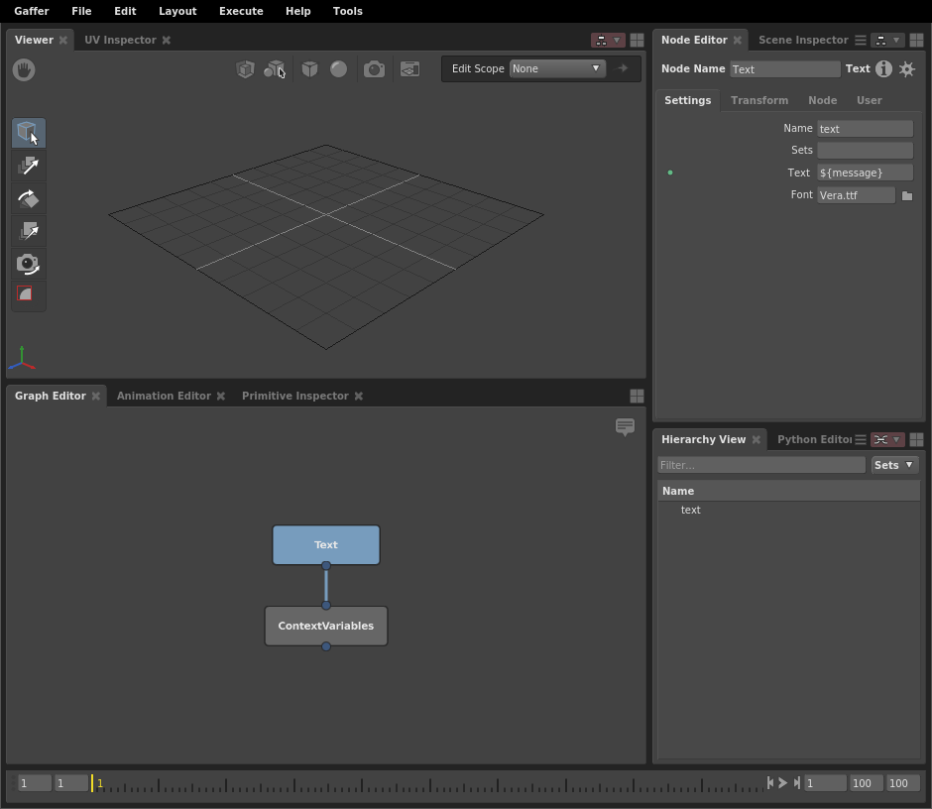Click the yellow current frame marker on timeline

(92, 783)
